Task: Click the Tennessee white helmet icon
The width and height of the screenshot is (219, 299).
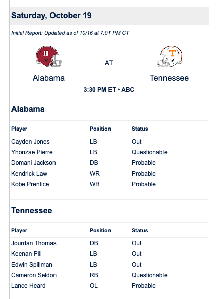Action: [170, 56]
